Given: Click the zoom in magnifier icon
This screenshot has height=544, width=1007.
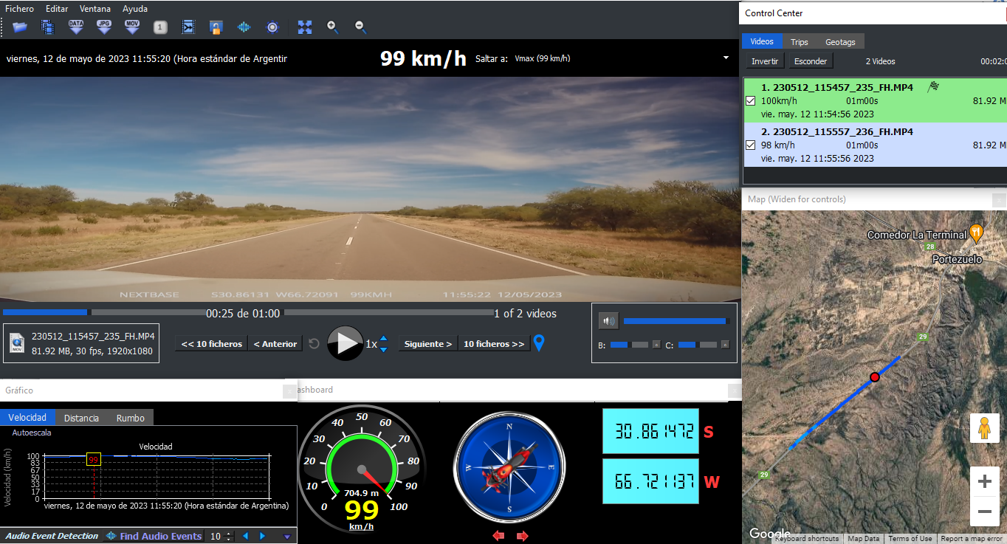Looking at the screenshot, I should [333, 27].
